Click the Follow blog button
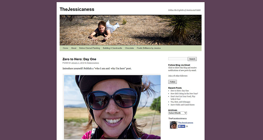The width and height of the screenshot is (263, 140). [x=172, y=82]
